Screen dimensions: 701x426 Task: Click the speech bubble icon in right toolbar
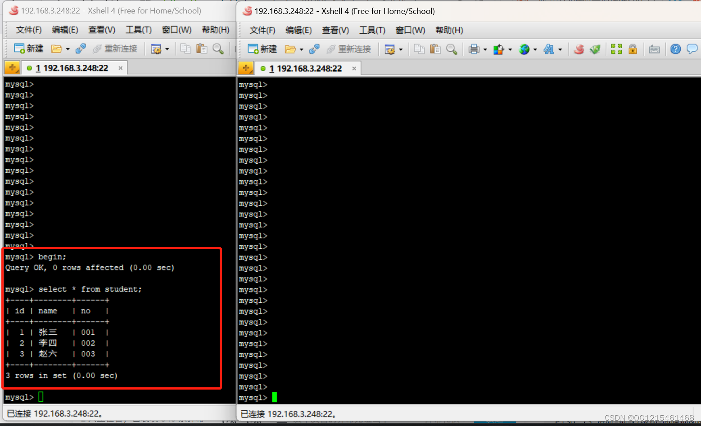(692, 49)
